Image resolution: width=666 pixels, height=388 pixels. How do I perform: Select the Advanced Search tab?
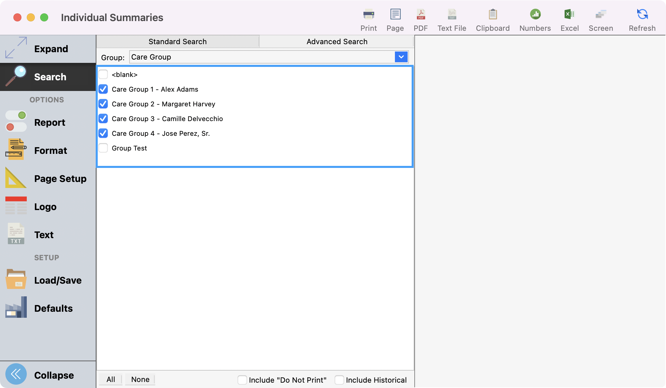point(337,41)
